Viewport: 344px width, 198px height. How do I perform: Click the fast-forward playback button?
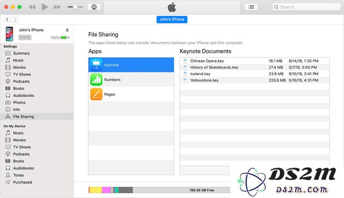click(x=57, y=7)
